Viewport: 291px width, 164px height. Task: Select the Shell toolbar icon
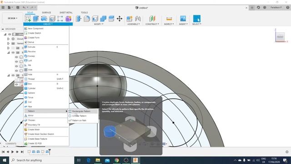[95, 19]
